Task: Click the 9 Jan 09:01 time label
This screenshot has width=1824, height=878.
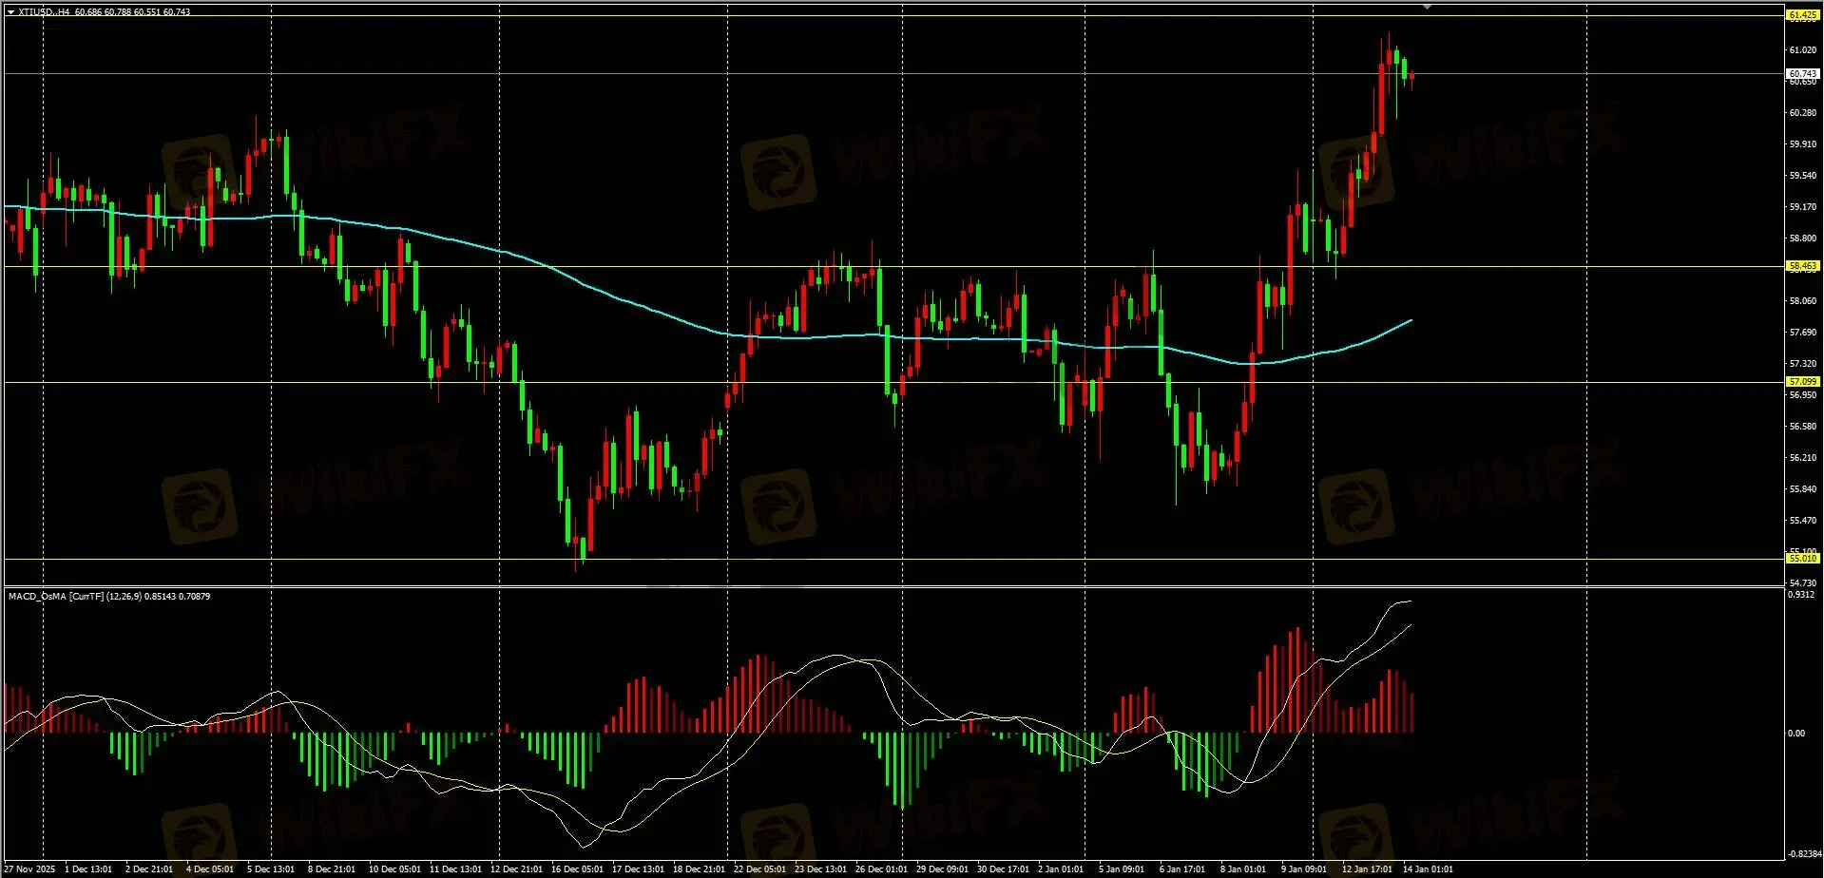Action: coord(1304,869)
